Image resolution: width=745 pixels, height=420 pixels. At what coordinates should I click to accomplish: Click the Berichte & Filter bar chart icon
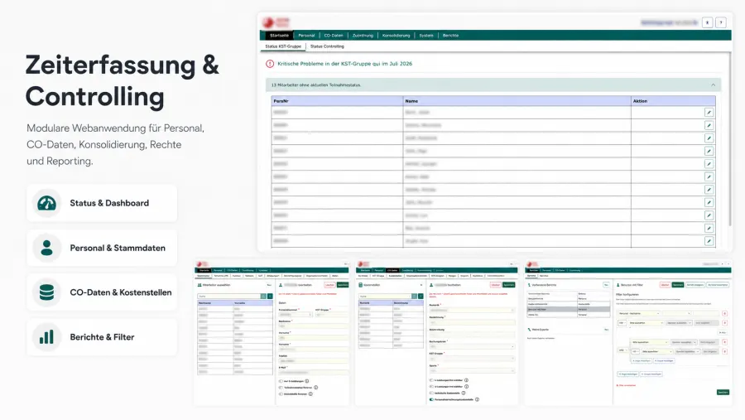point(46,337)
